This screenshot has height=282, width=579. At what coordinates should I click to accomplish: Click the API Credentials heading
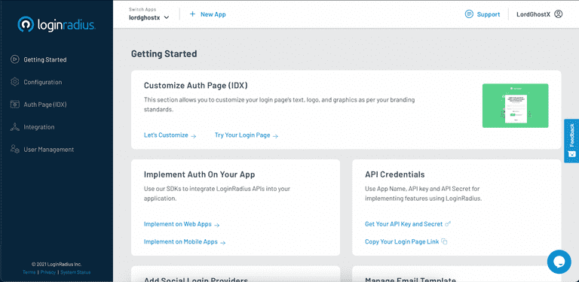tap(395, 174)
